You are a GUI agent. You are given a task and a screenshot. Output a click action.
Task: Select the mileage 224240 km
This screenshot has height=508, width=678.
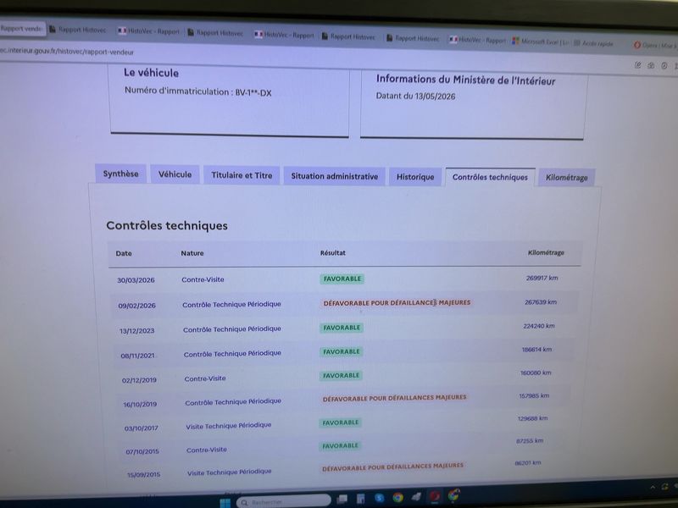tap(539, 326)
